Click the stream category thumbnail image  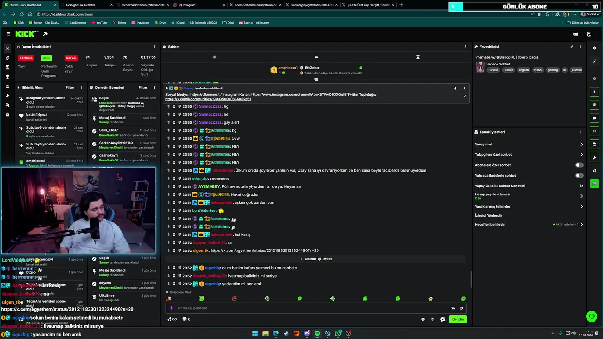pos(480,67)
